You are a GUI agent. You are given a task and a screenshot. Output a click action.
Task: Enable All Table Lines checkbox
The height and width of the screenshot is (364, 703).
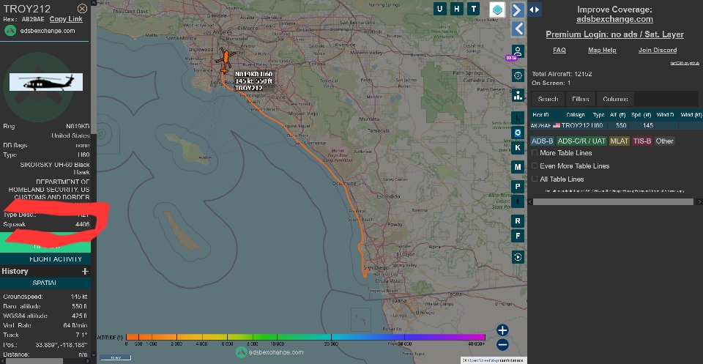point(535,179)
